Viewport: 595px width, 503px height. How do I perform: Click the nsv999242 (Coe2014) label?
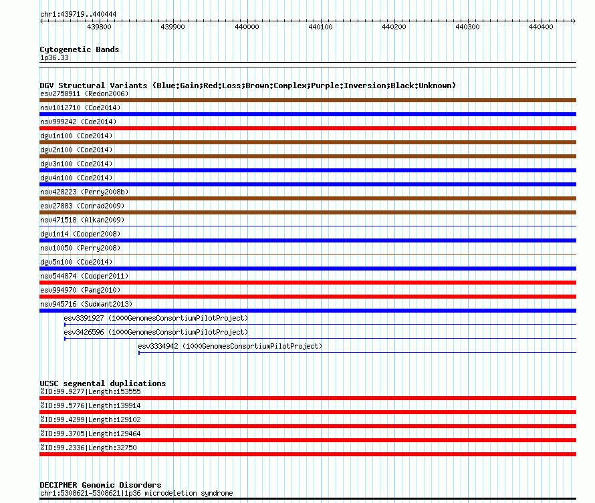coord(78,122)
